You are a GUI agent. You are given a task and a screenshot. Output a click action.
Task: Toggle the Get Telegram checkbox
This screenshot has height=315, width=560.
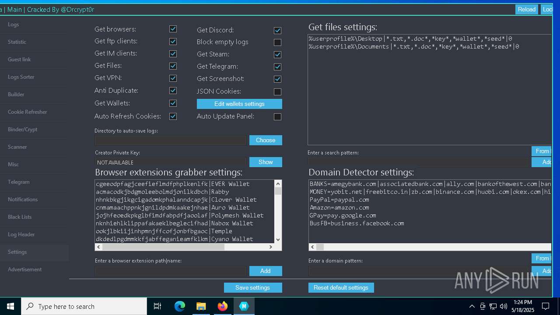277,67
